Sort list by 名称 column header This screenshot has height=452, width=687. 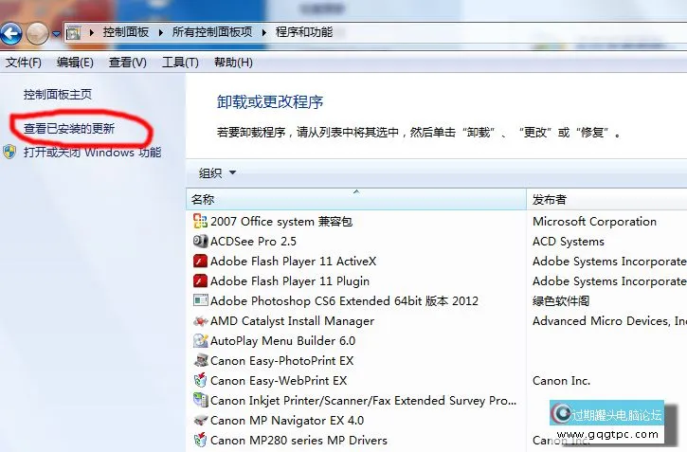[x=203, y=200]
